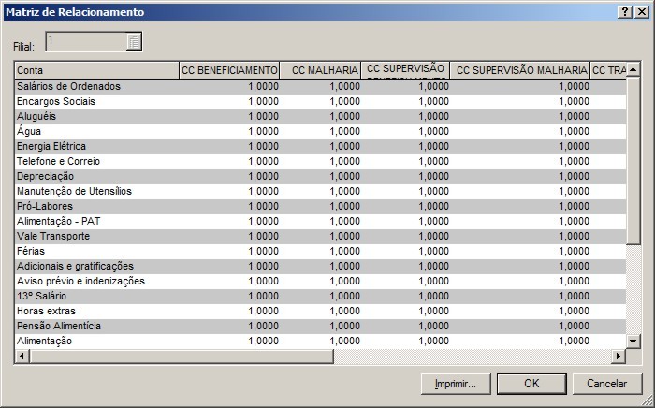Click the Filial lookup icon button

coord(134,42)
